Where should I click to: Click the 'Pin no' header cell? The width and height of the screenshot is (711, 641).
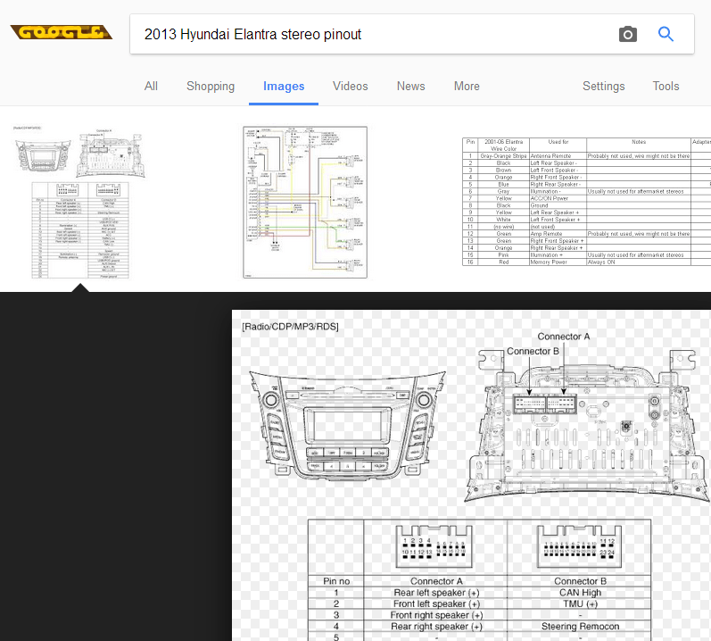click(x=336, y=581)
